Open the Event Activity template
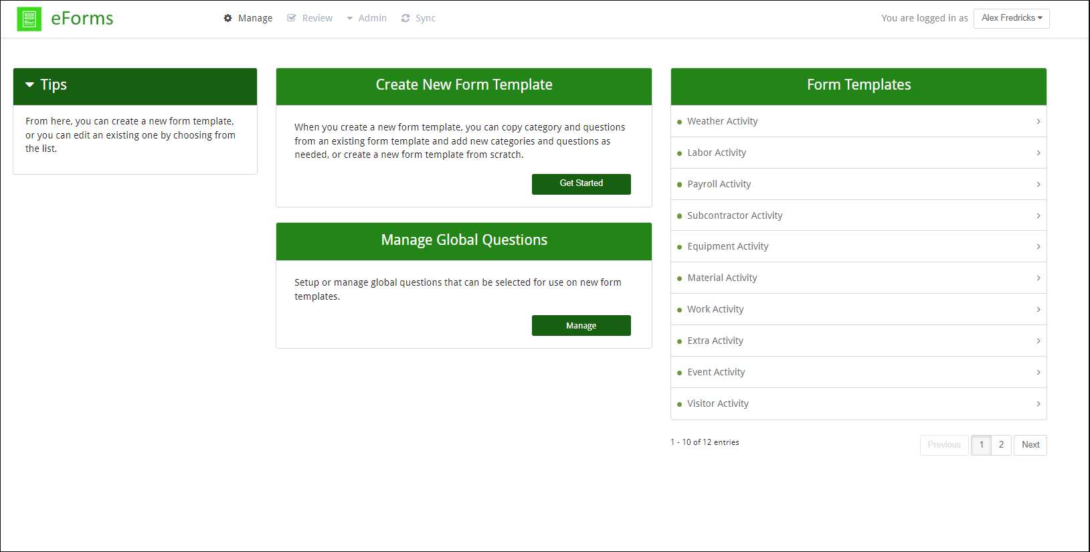Viewport: 1090px width, 552px height. pyautogui.click(x=858, y=372)
